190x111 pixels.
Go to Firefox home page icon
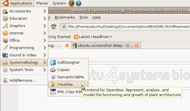pos(54,26)
